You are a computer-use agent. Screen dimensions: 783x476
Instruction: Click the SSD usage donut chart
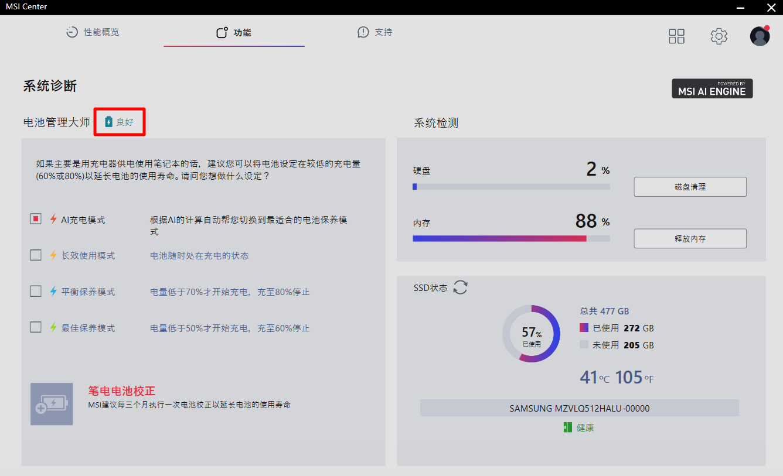coord(531,334)
